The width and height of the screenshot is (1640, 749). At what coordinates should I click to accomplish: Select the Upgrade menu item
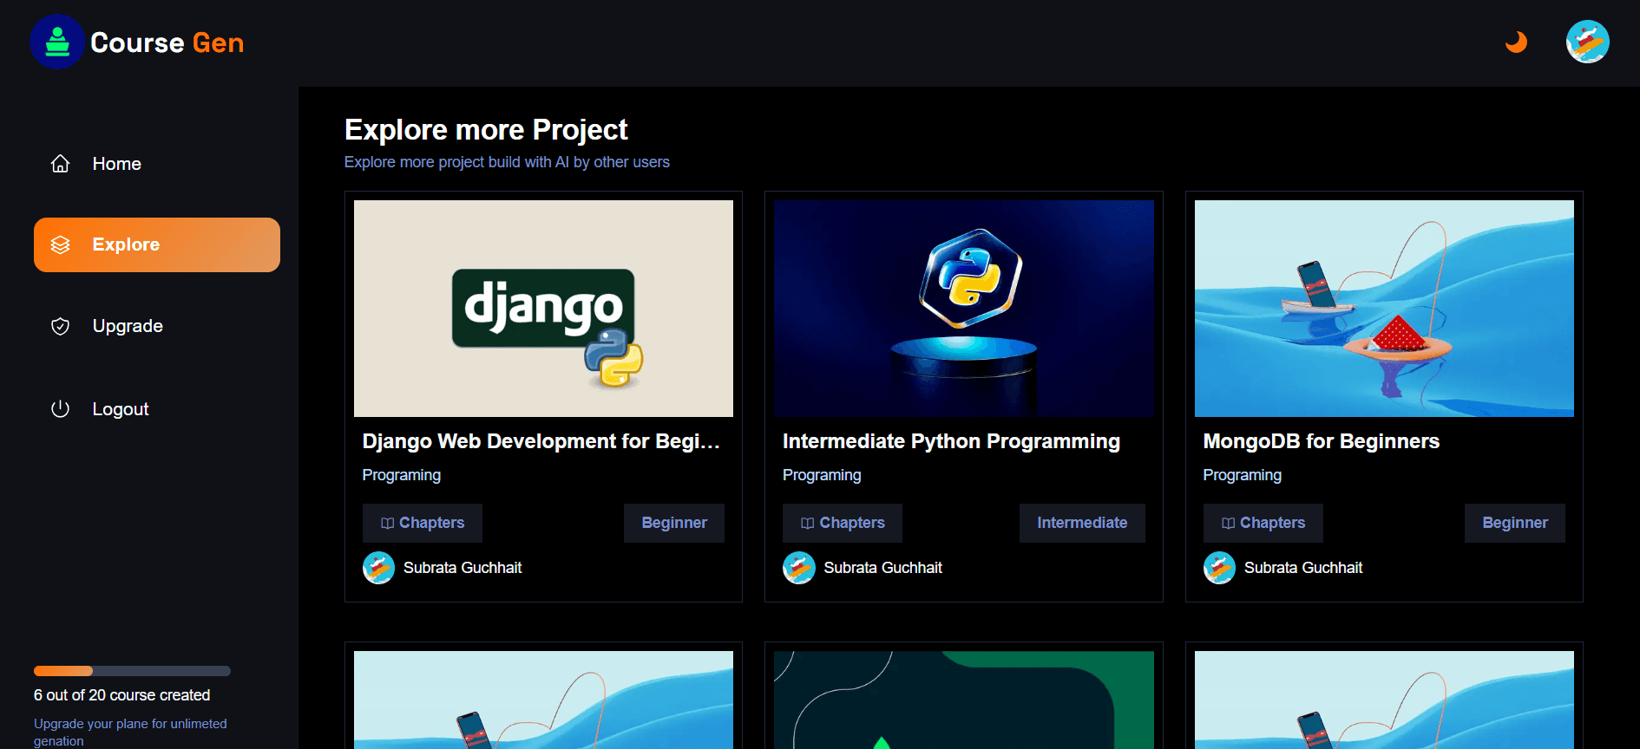[128, 326]
